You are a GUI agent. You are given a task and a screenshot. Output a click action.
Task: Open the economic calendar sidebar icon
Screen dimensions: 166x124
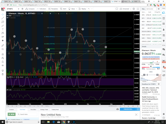164,35
